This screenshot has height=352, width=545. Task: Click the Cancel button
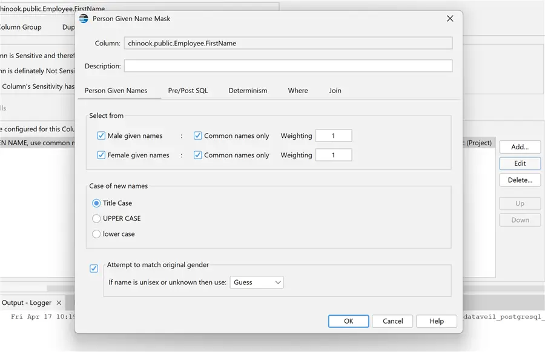pos(393,321)
